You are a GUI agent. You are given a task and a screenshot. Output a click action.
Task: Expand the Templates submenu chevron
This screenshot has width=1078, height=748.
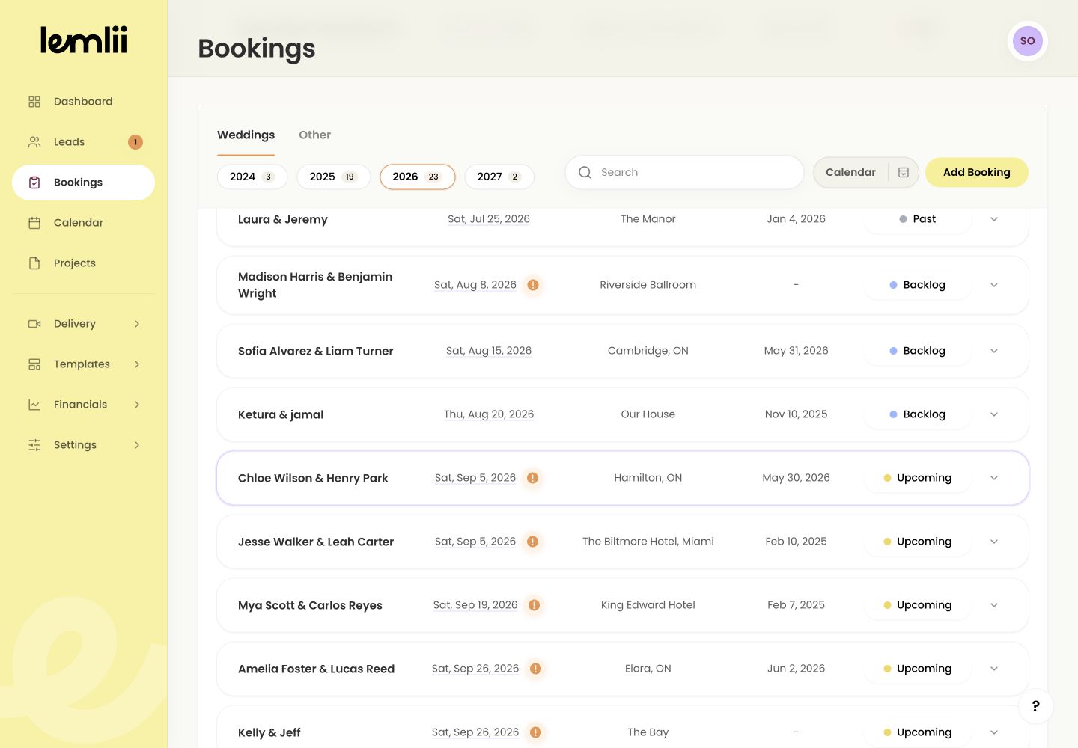(137, 364)
